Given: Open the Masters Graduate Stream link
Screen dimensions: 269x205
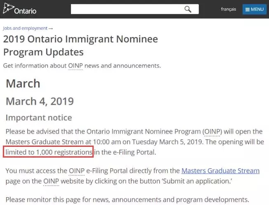Looking at the screenshot, I should click(x=220, y=171).
